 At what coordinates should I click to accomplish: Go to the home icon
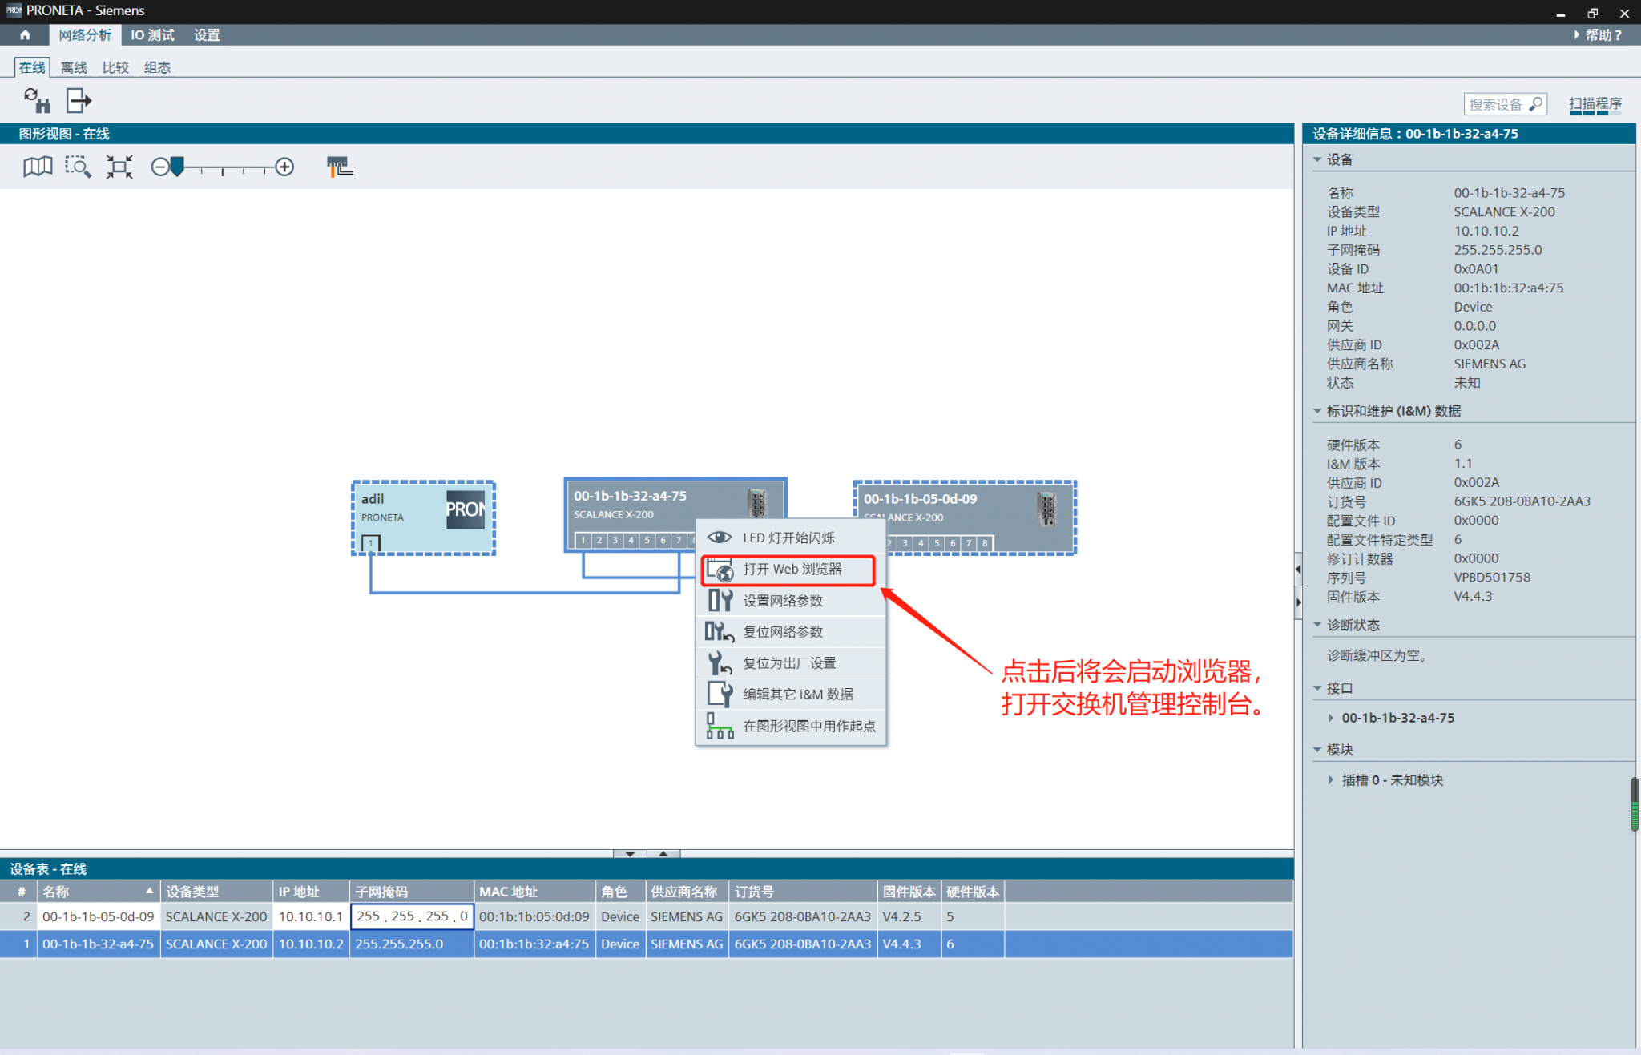coord(25,34)
